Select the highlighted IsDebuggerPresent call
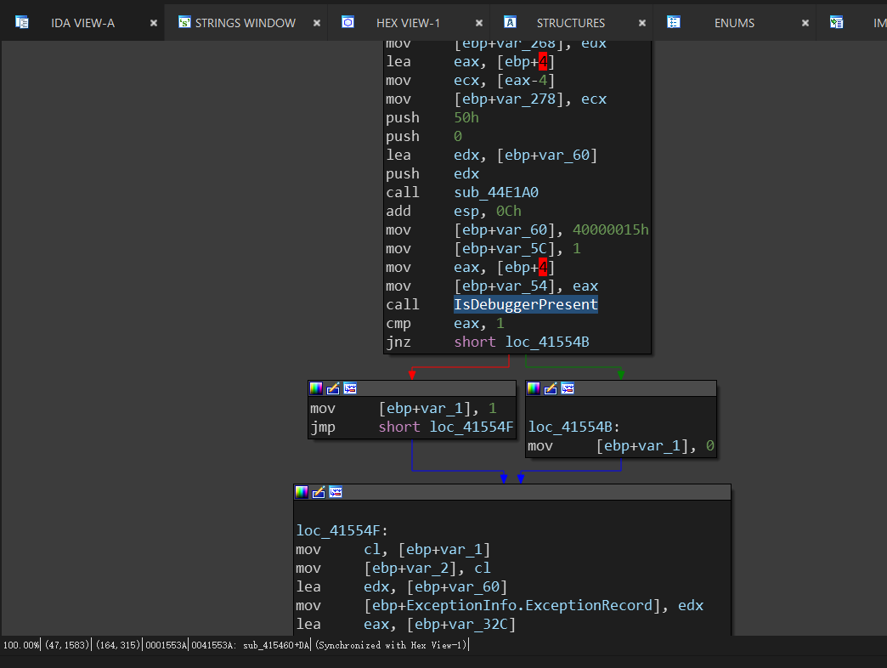Viewport: 887px width, 668px height. point(526,304)
